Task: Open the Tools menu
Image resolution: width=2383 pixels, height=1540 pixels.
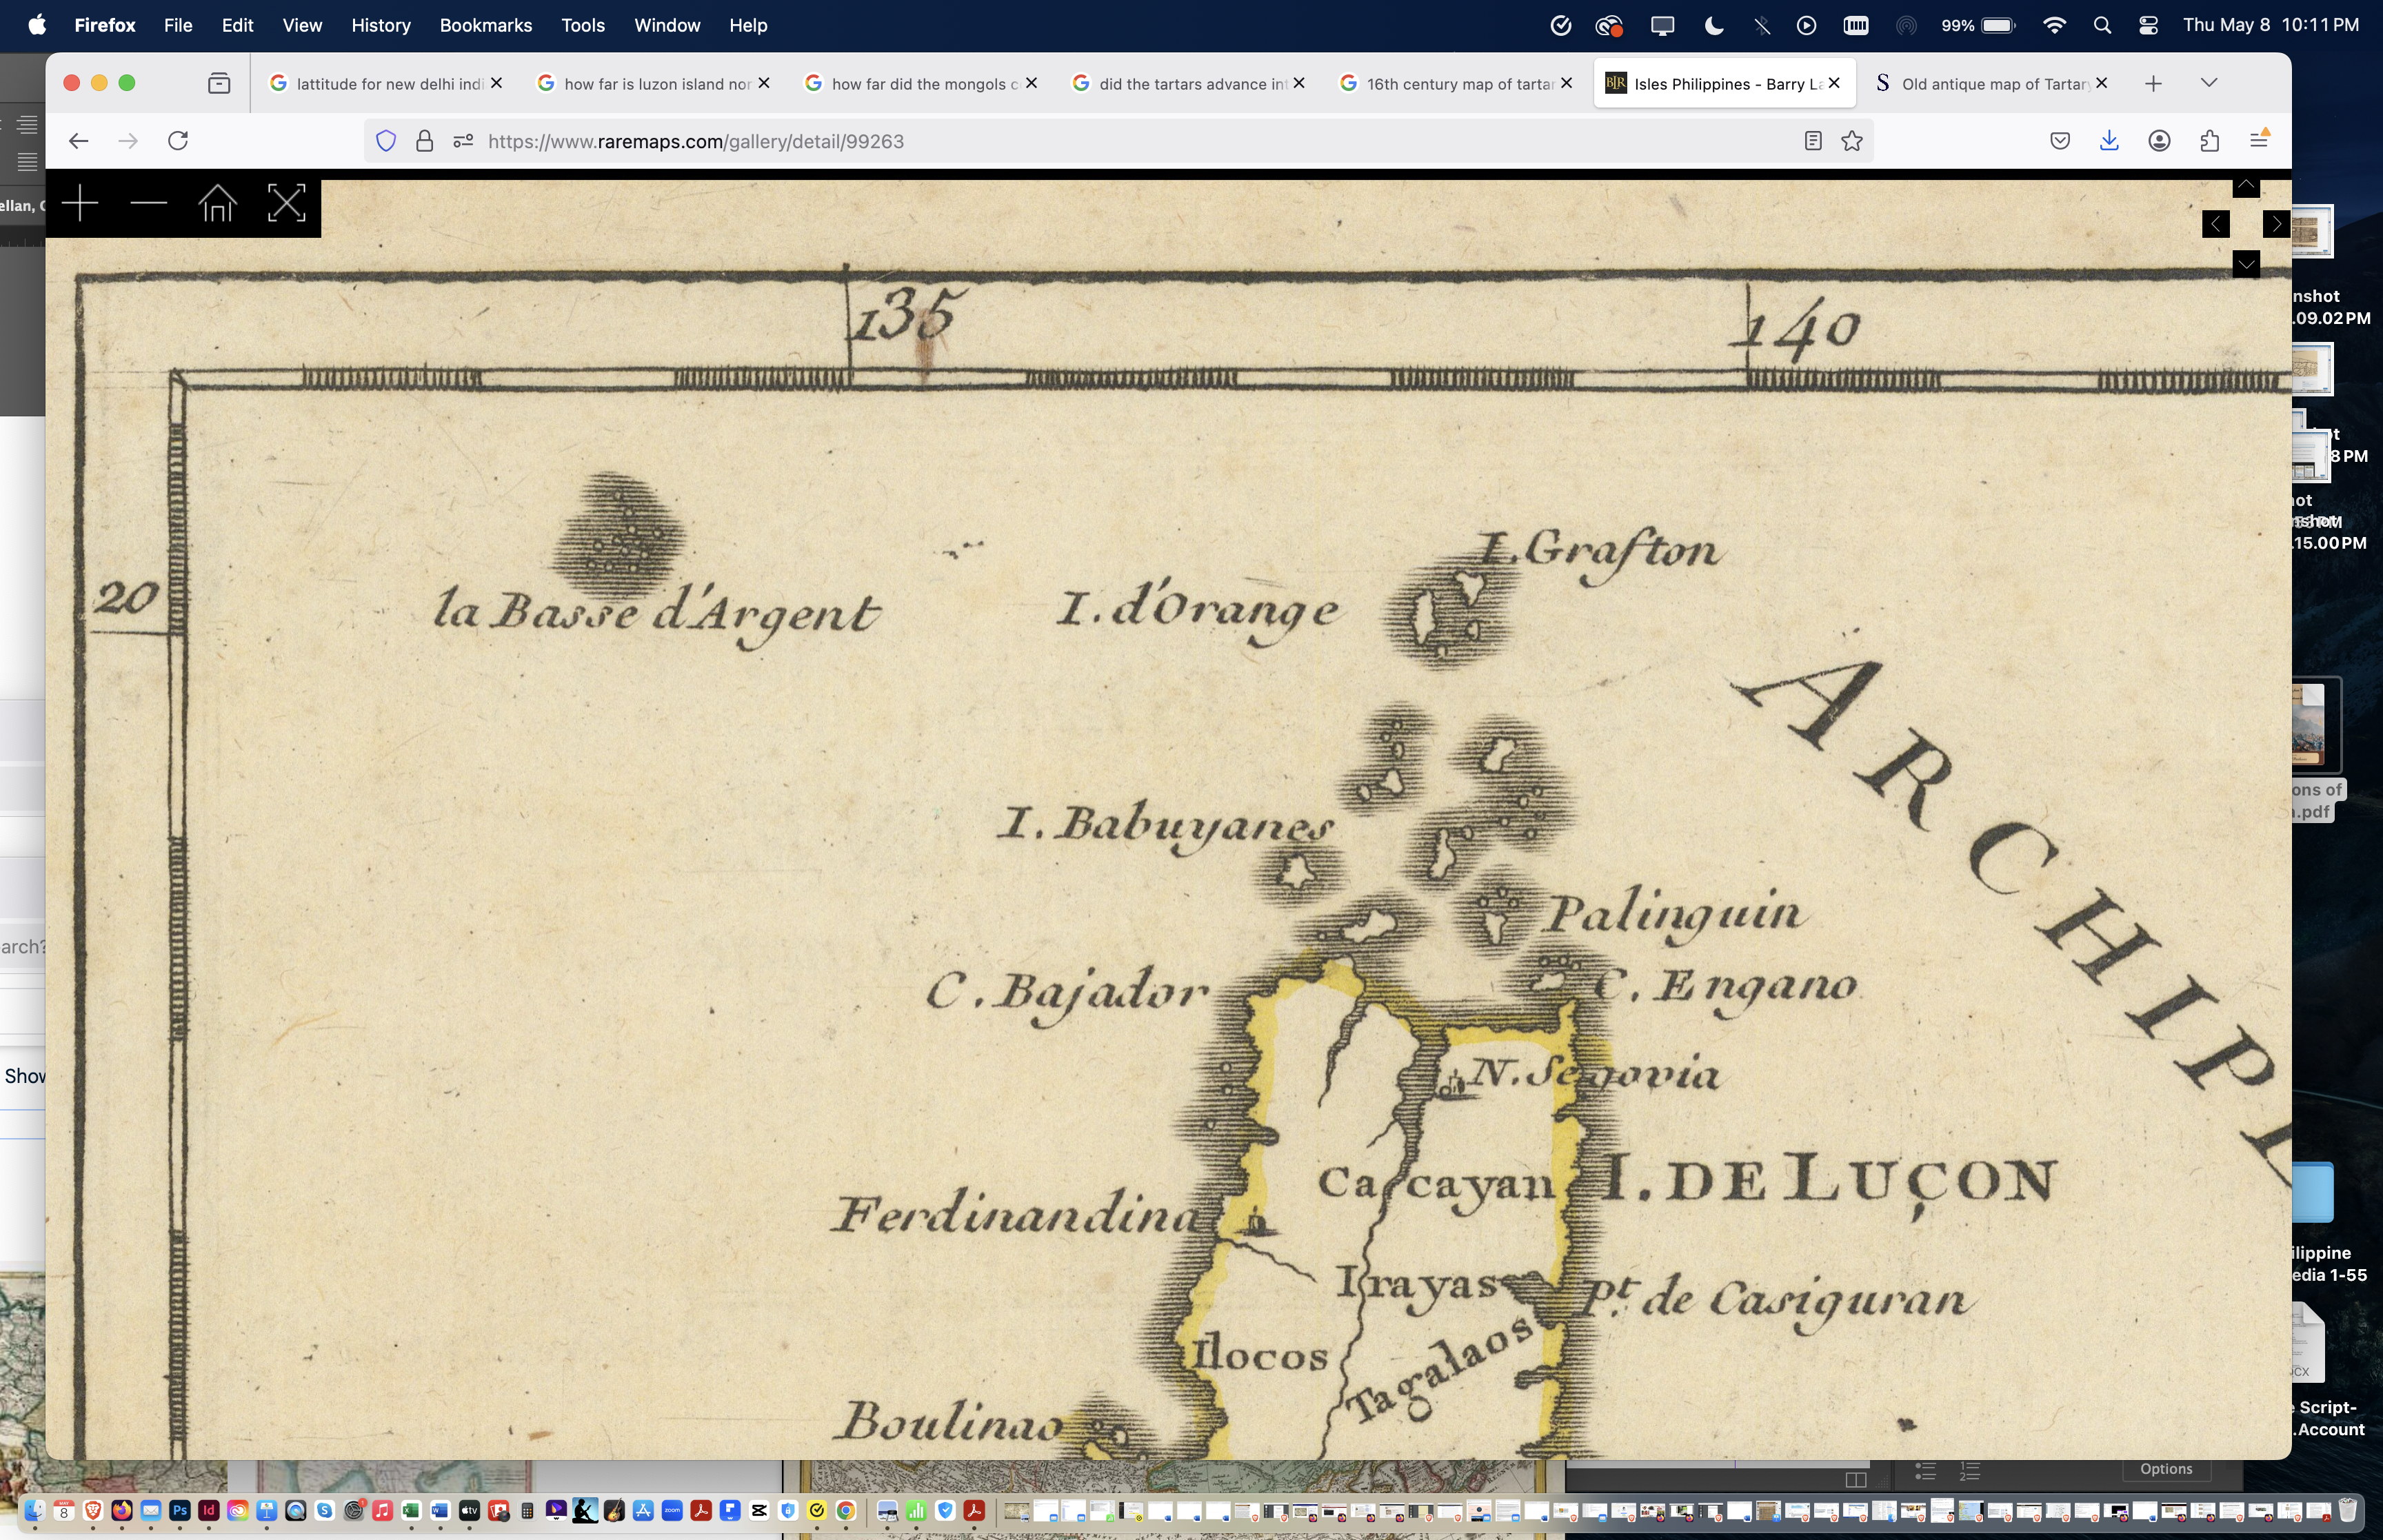Action: click(583, 25)
